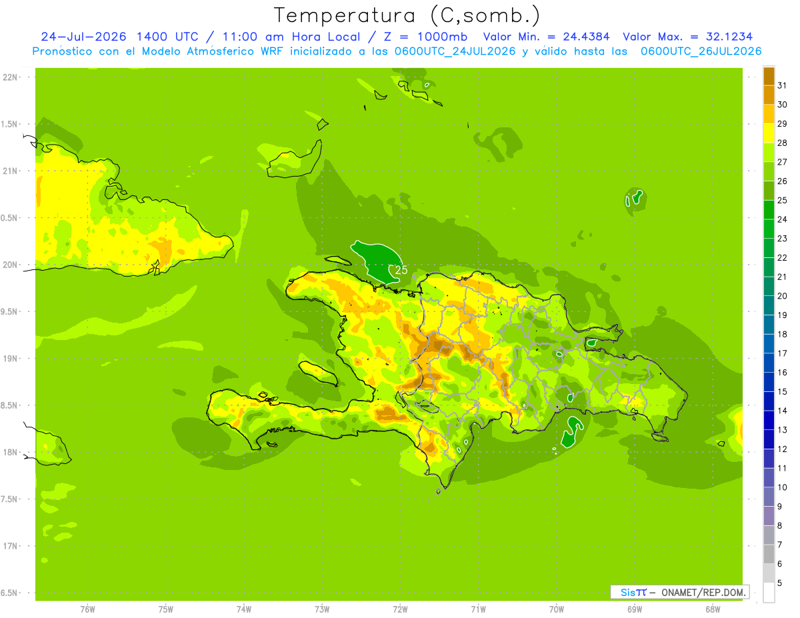Screen dimensions: 800x618
Task: Click the '31' colorbar scale label
Action: 782,85
